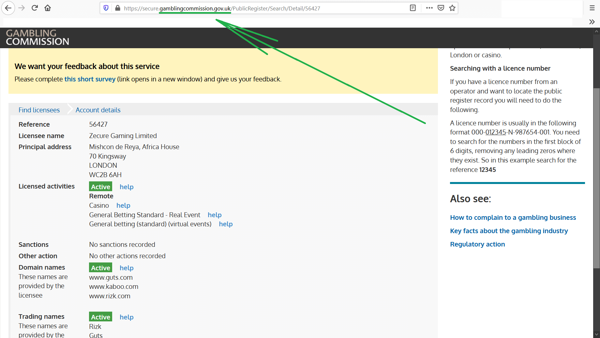Reload the current page

click(35, 8)
